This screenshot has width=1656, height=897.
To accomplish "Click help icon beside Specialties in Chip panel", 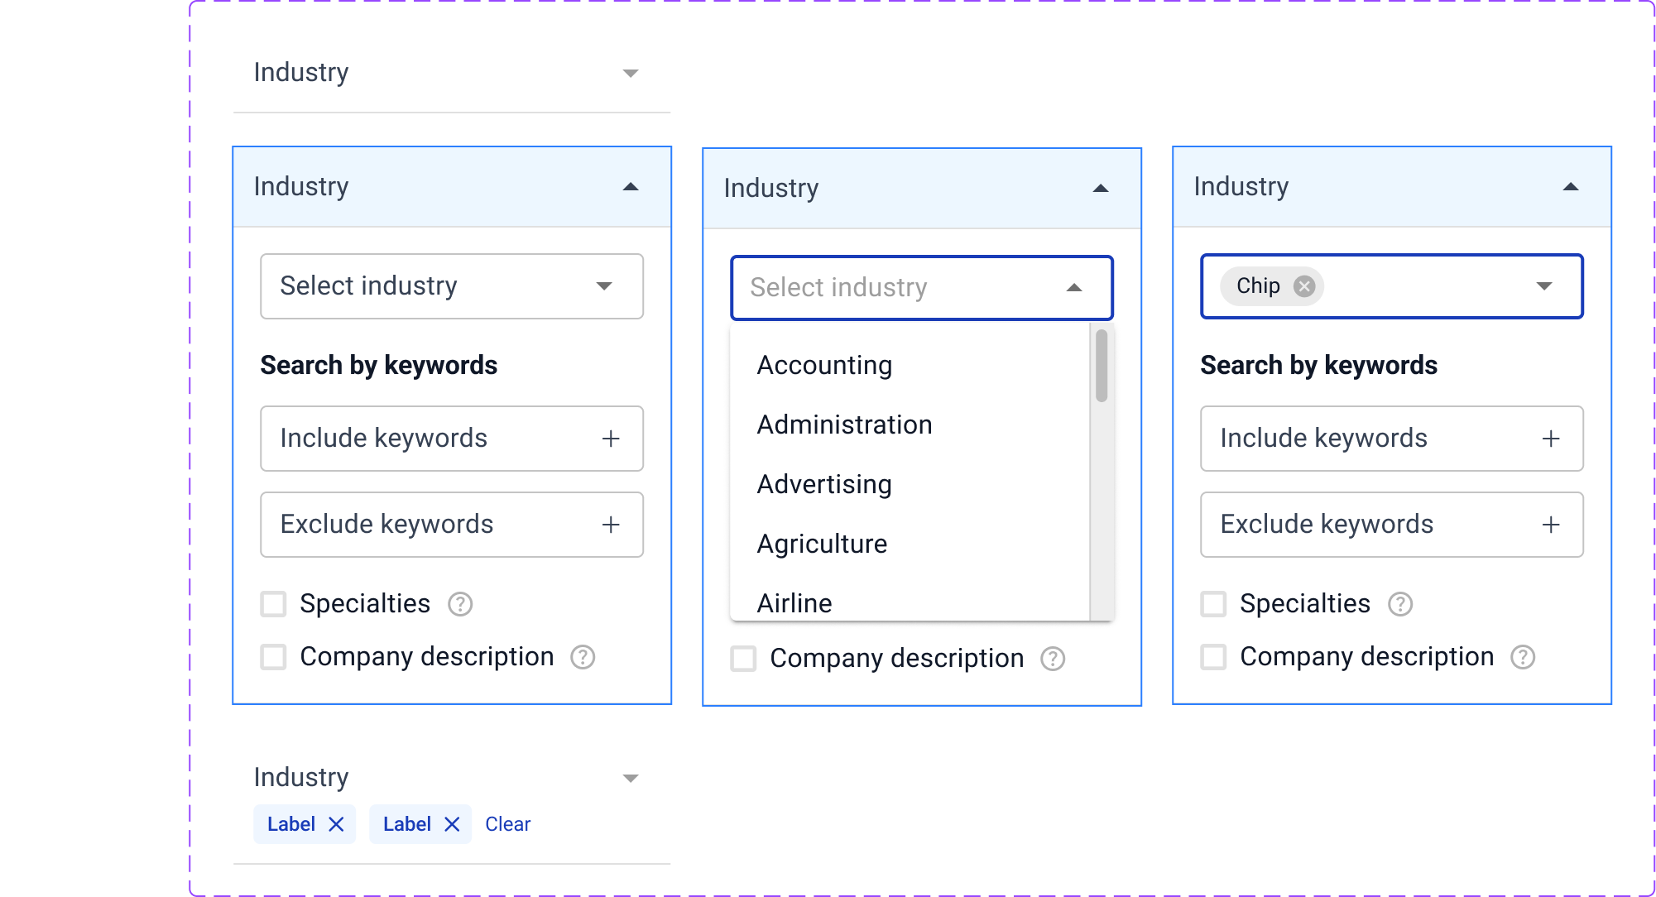I will [1400, 604].
